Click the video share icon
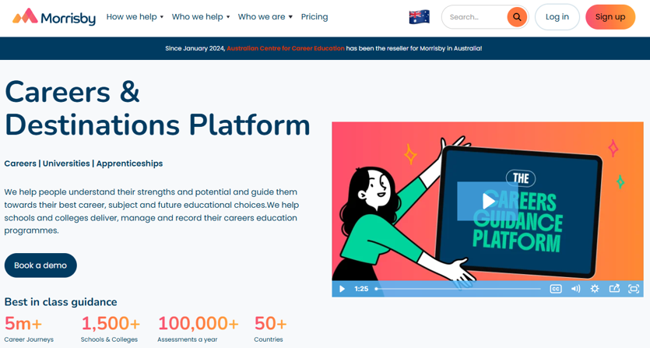 pyautogui.click(x=614, y=288)
